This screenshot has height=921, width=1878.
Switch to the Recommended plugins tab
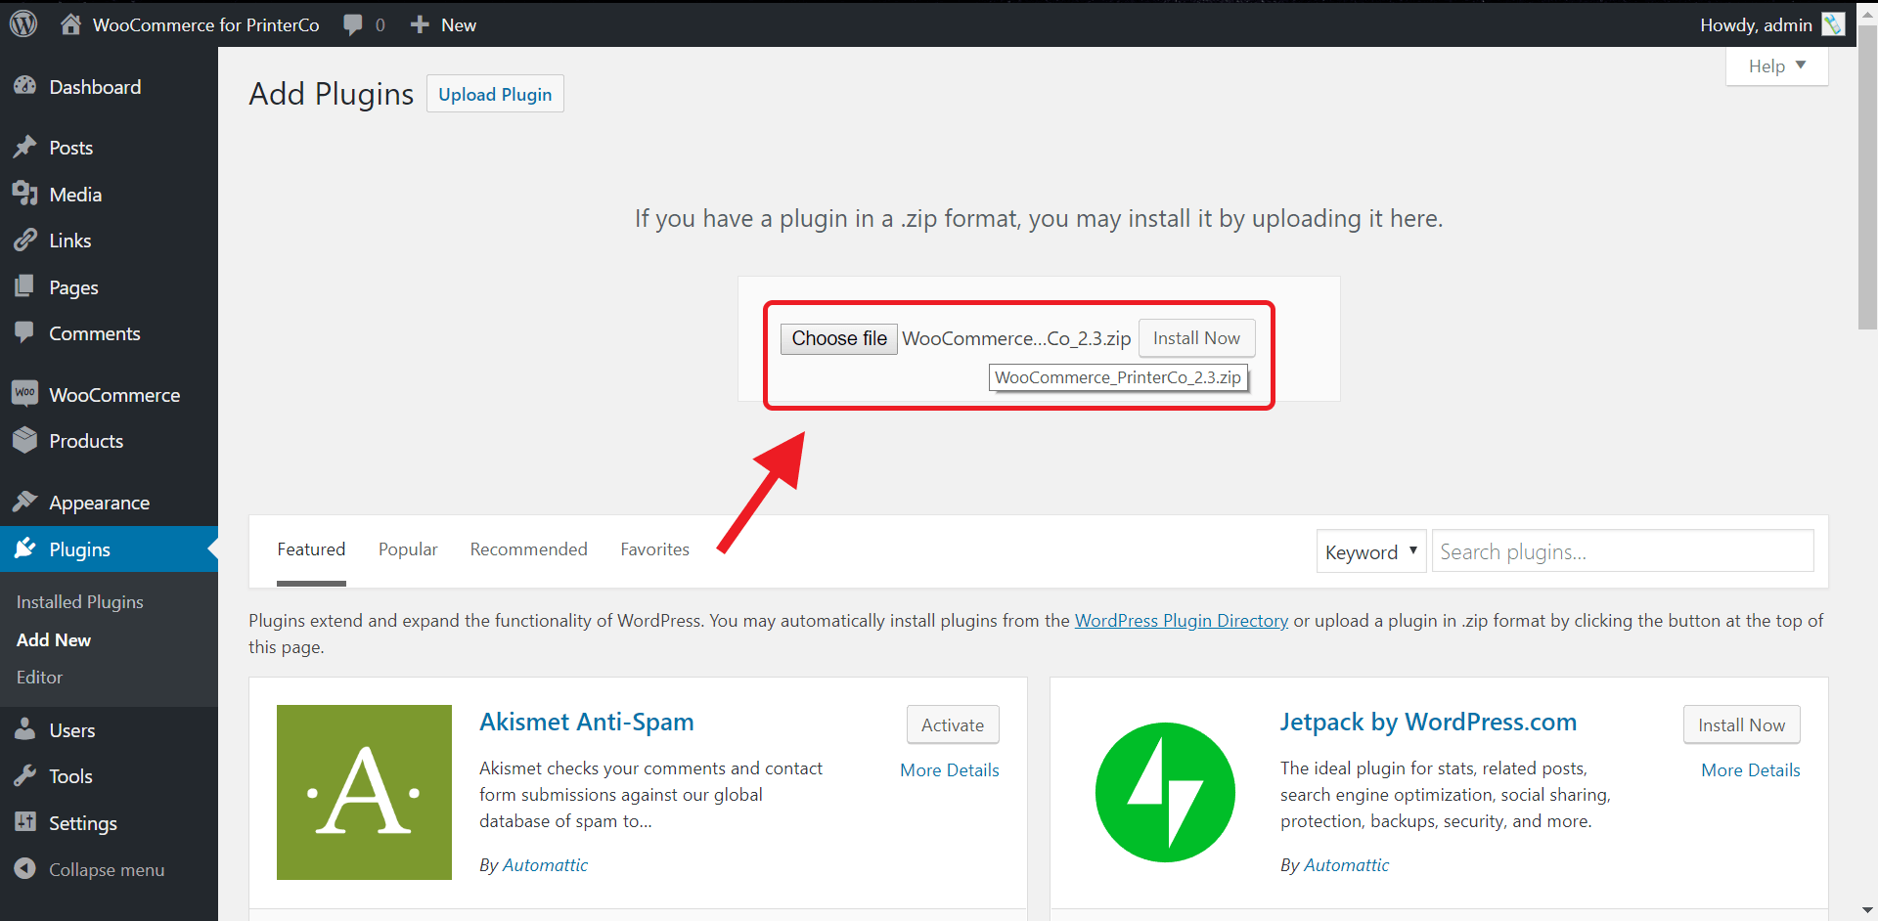click(528, 549)
